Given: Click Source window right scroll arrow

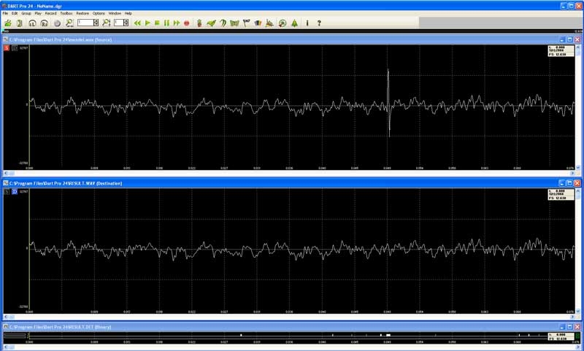Looking at the screenshot, I should point(572,173).
